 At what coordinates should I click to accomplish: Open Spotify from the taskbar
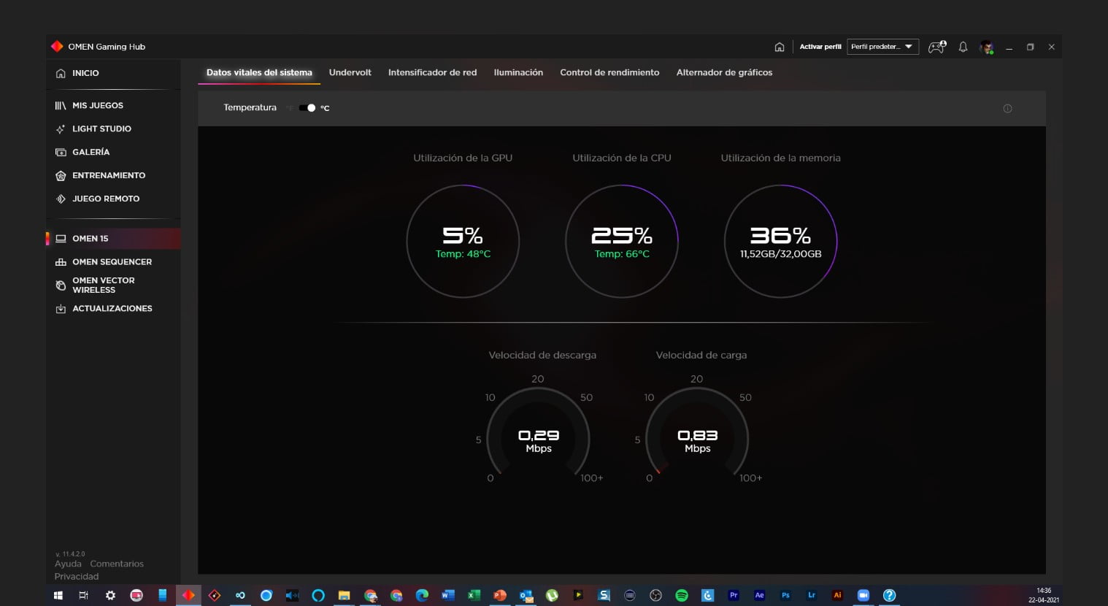tap(682, 595)
